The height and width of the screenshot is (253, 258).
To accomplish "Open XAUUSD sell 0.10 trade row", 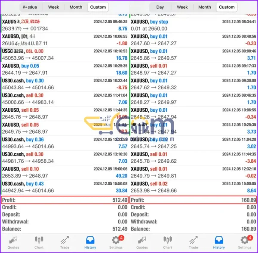I will (64, 172).
